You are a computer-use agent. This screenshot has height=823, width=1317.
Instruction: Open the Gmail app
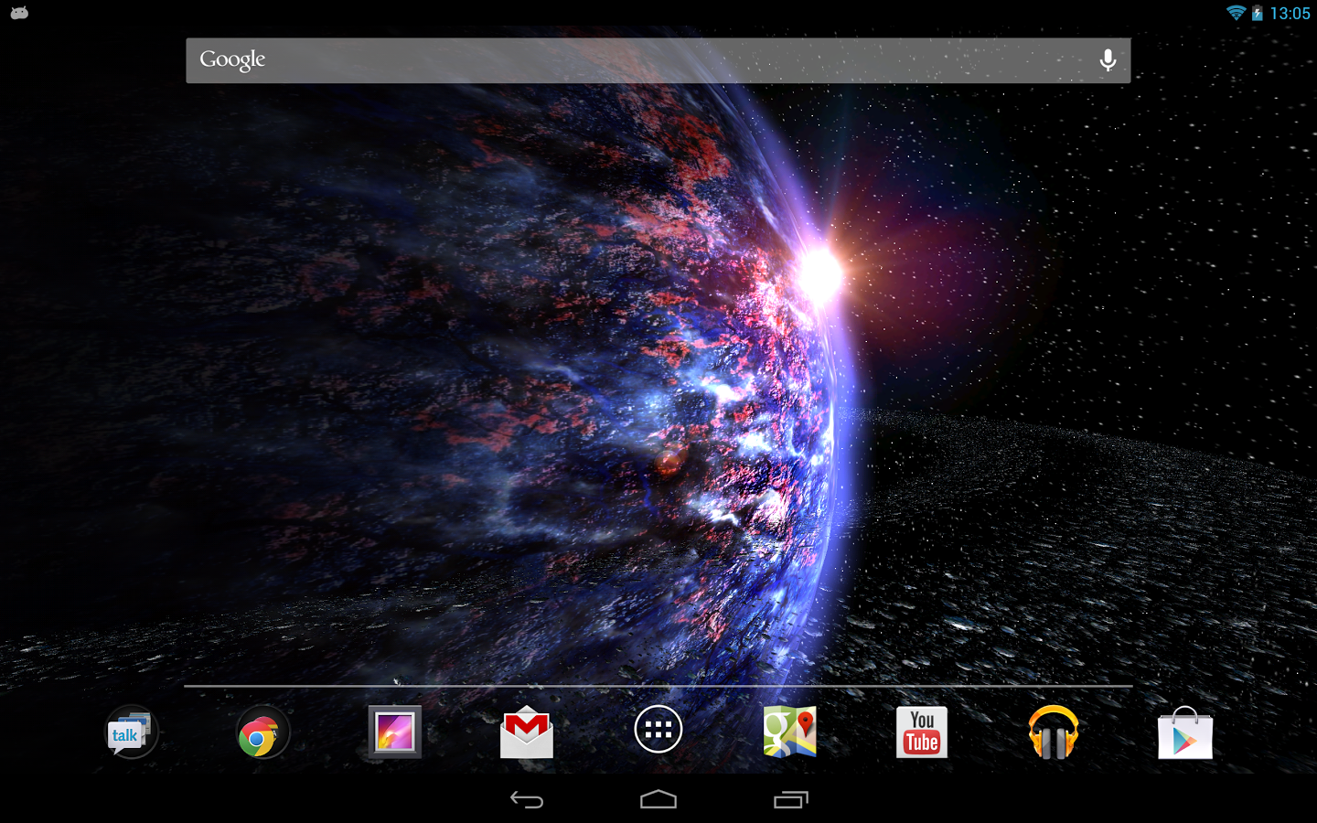527,732
